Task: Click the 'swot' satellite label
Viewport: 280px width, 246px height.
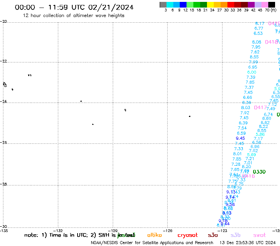Action: [x=260, y=235]
